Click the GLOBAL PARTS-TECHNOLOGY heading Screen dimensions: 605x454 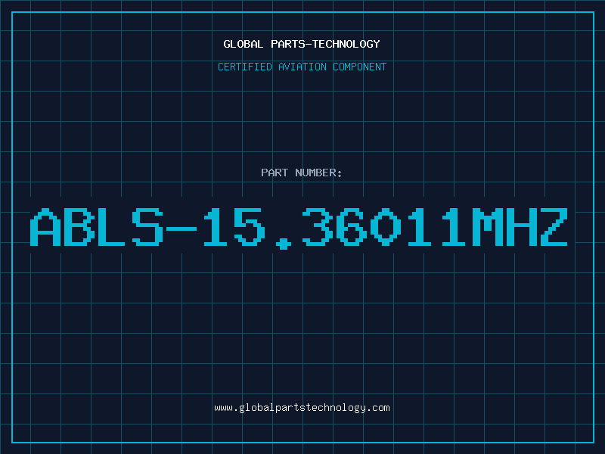click(302, 44)
